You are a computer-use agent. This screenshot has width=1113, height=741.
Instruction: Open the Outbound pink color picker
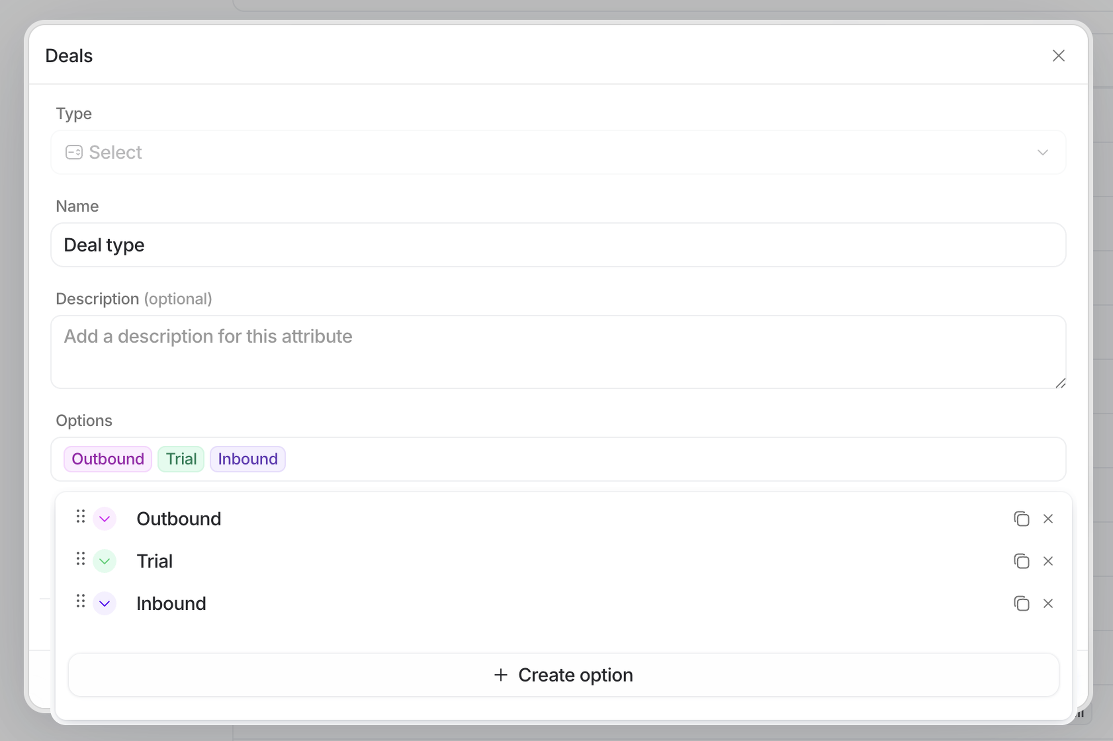(x=104, y=519)
